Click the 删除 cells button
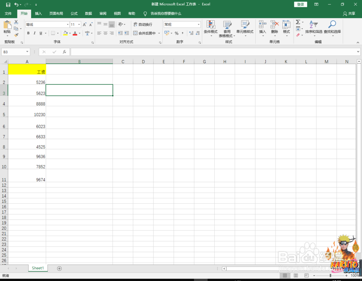This screenshot has width=362, height=281. pyautogui.click(x=274, y=29)
